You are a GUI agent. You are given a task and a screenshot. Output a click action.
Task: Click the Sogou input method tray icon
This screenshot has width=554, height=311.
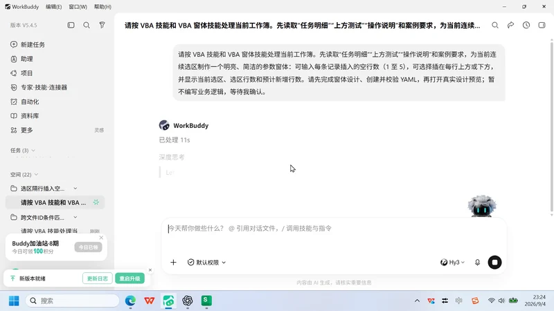pos(475,301)
